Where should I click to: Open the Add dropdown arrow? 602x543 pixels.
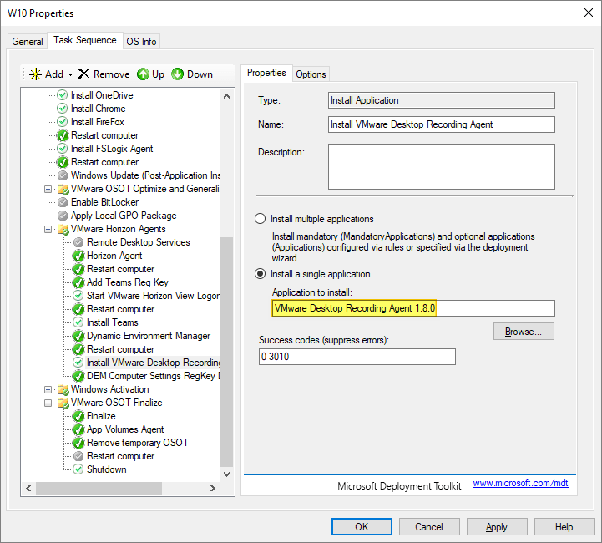tap(71, 74)
